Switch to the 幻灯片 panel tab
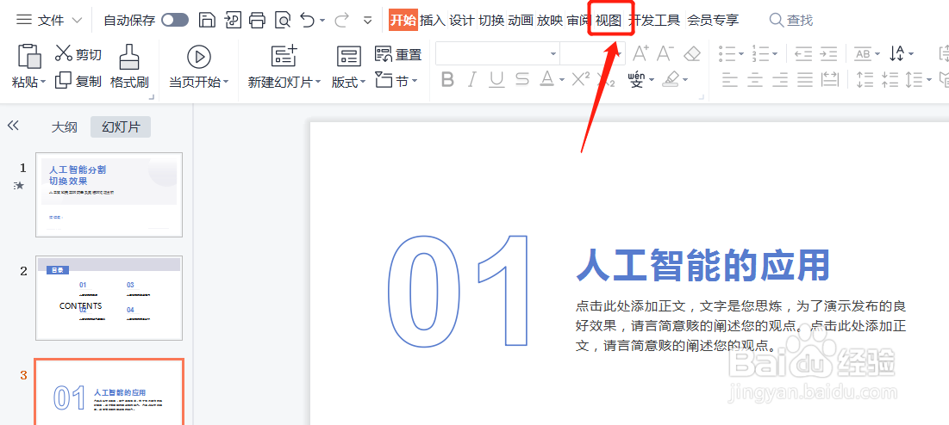The width and height of the screenshot is (949, 425). pyautogui.click(x=121, y=126)
